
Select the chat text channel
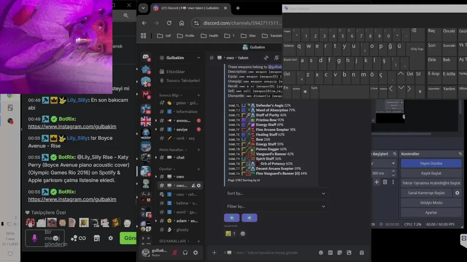point(180,158)
